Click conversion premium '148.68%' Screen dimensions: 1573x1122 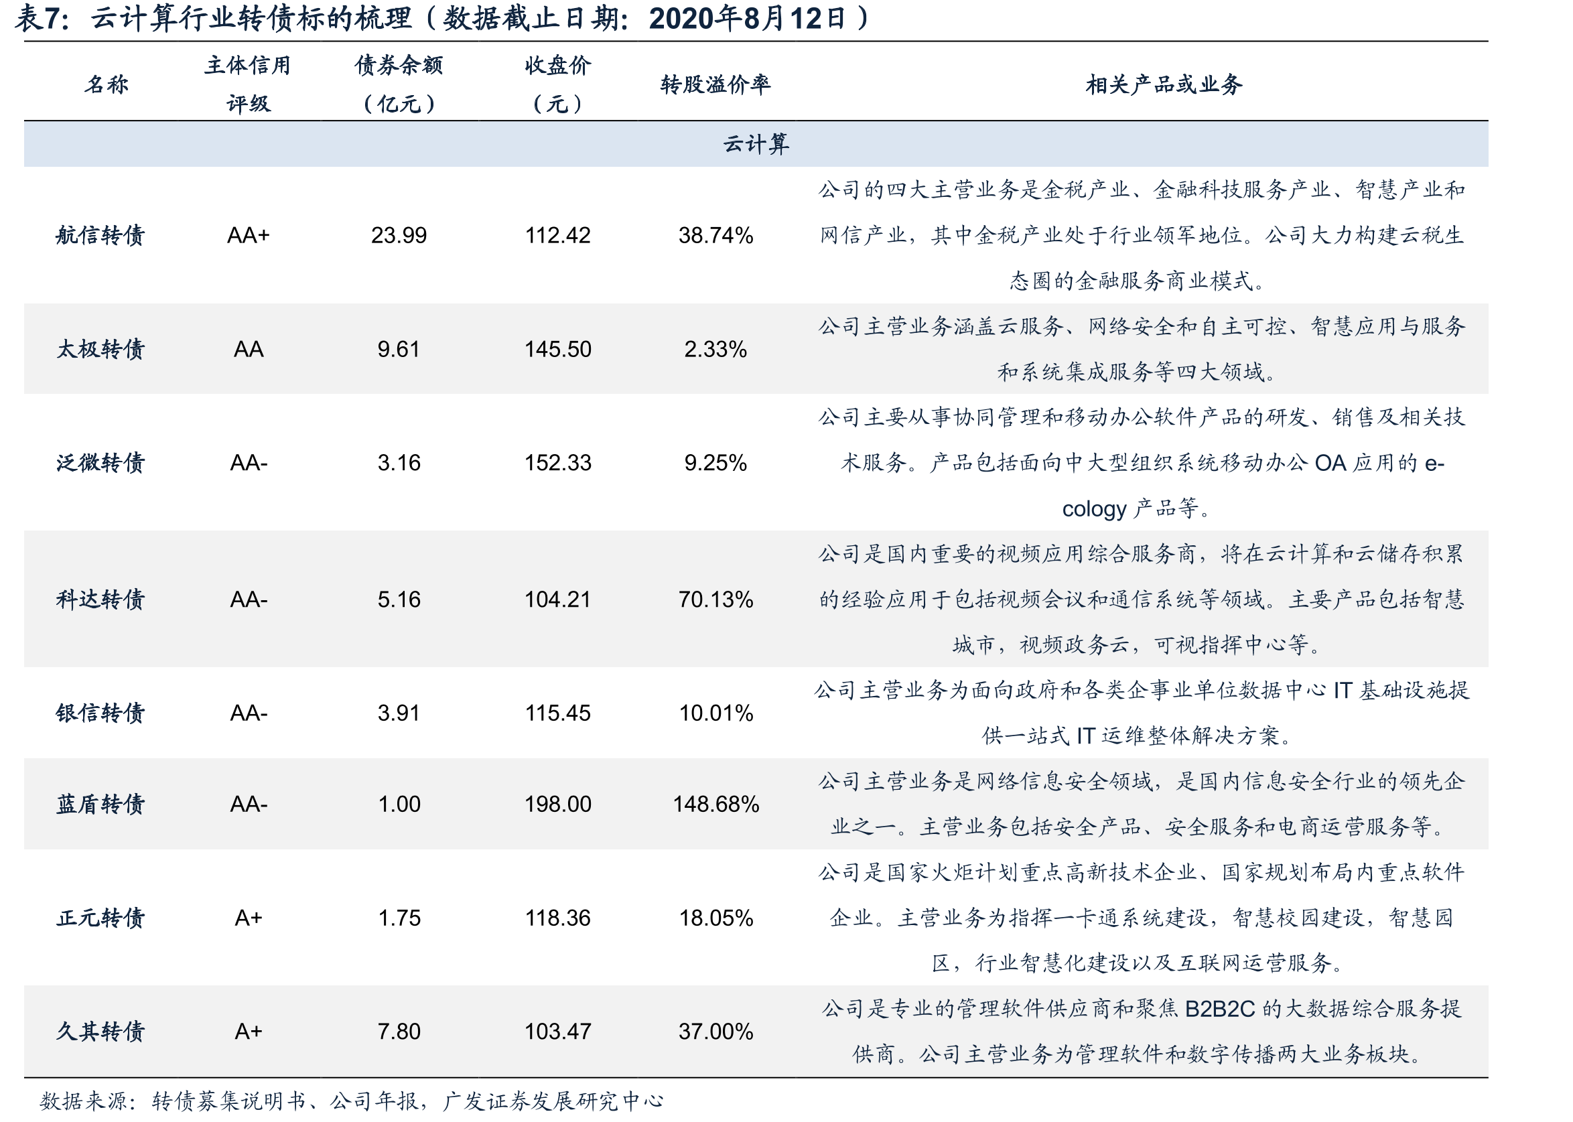[x=715, y=804]
